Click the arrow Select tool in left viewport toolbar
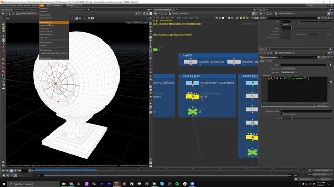Image resolution: width=334 pixels, height=187 pixels. [3, 36]
